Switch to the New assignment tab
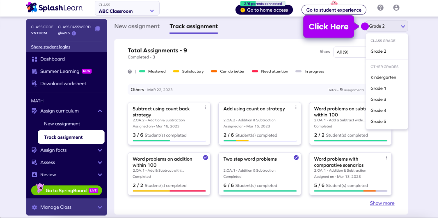This screenshot has width=438, height=218. (x=137, y=26)
